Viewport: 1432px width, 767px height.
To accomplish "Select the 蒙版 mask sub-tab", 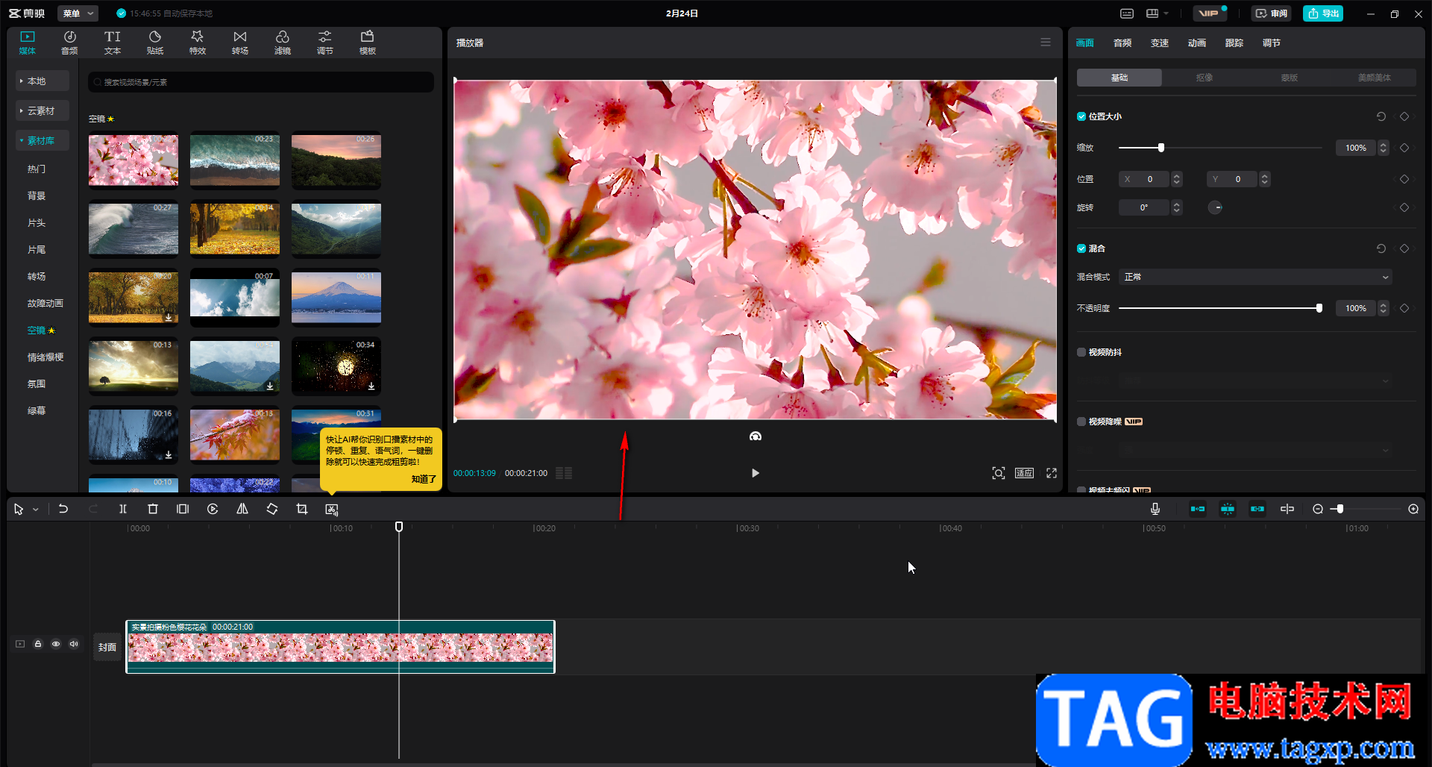I will click(x=1290, y=78).
